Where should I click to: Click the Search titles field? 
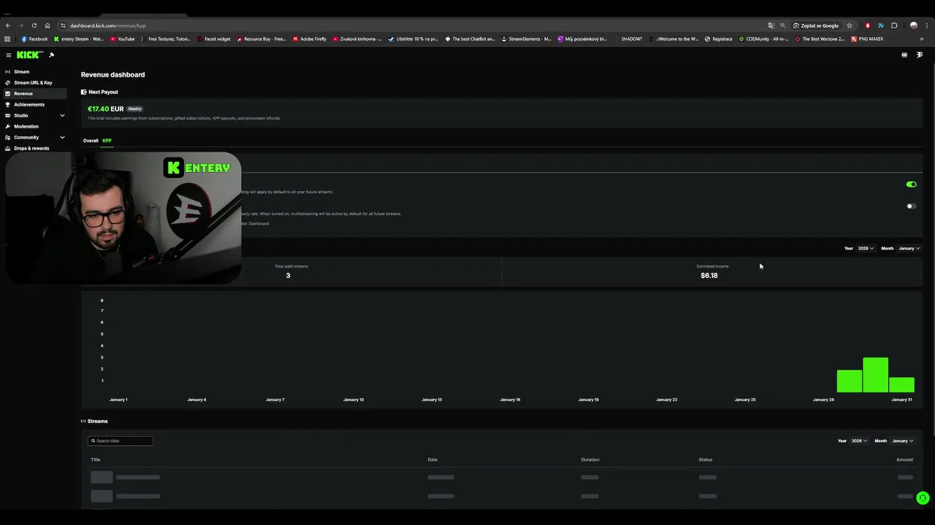(121, 441)
